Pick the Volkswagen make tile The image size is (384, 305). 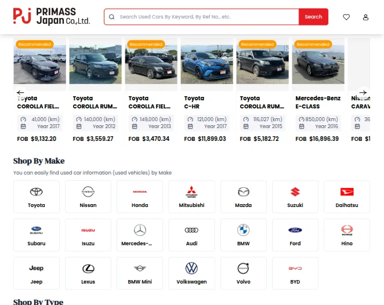pos(191,273)
